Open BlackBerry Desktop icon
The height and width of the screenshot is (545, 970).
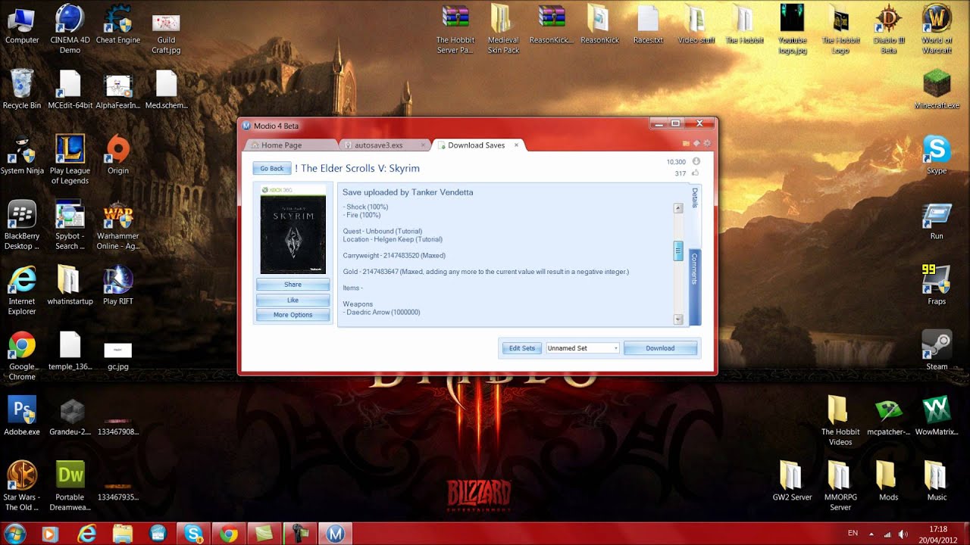click(x=22, y=225)
